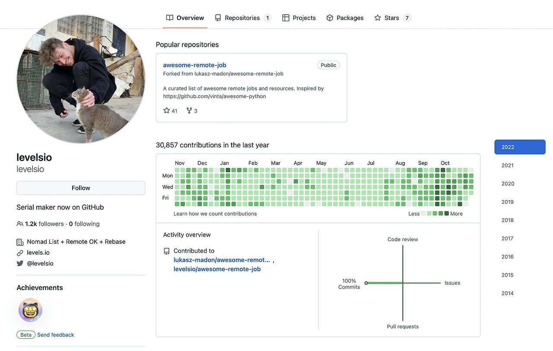Click the repository icon in the Repositories tab

pos(218,18)
